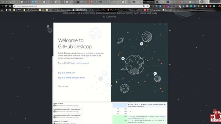This screenshot has width=221, height=124.
Task: Click the input-method mascot widget
Action: [215, 116]
